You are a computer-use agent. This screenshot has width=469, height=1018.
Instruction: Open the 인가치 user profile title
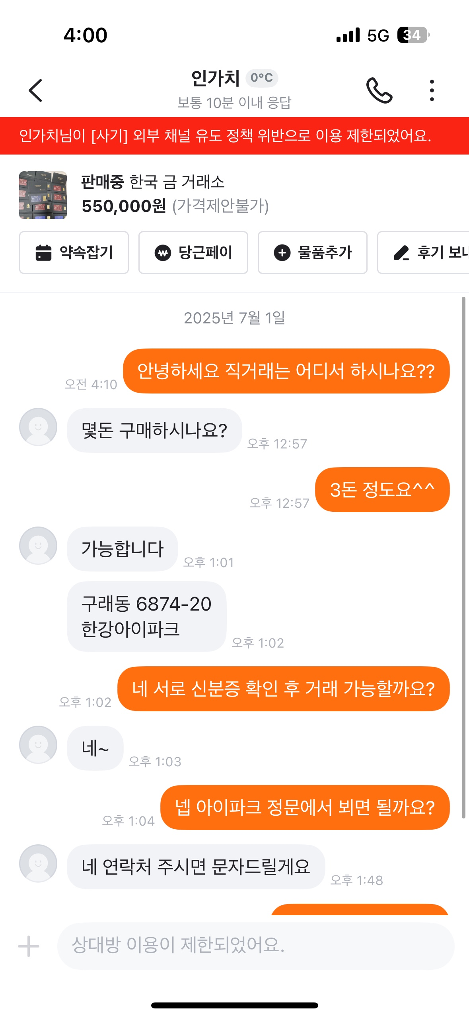(215, 78)
